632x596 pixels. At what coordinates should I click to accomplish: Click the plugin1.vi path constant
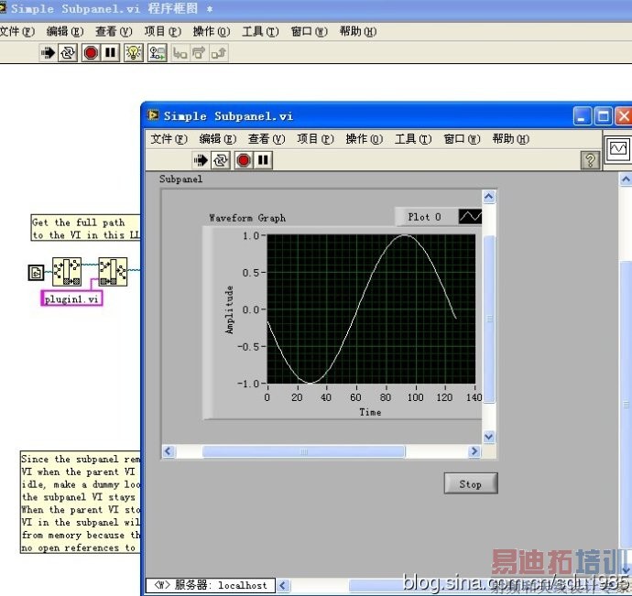point(71,298)
